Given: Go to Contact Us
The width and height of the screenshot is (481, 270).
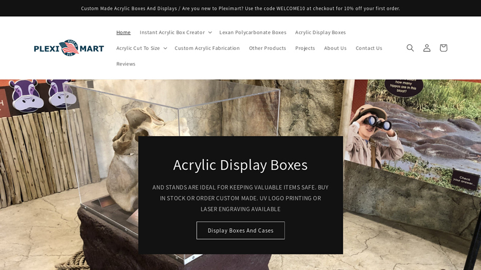Looking at the screenshot, I should [369, 48].
